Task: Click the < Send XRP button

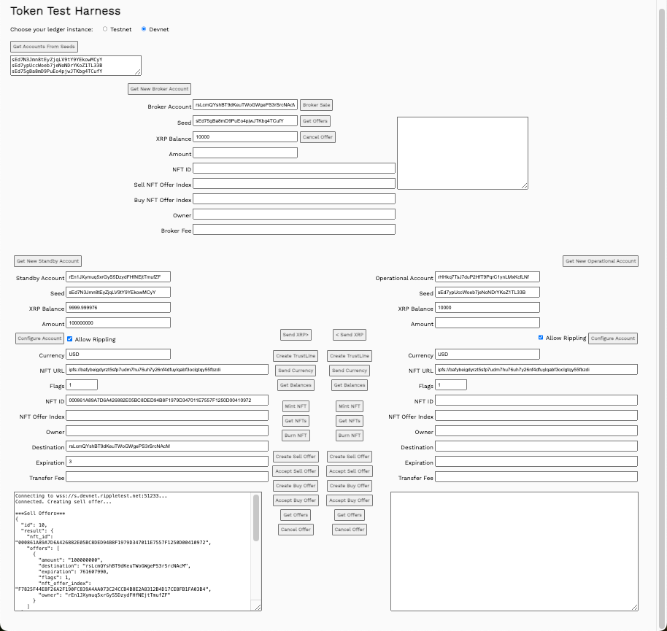Action: pyautogui.click(x=350, y=335)
